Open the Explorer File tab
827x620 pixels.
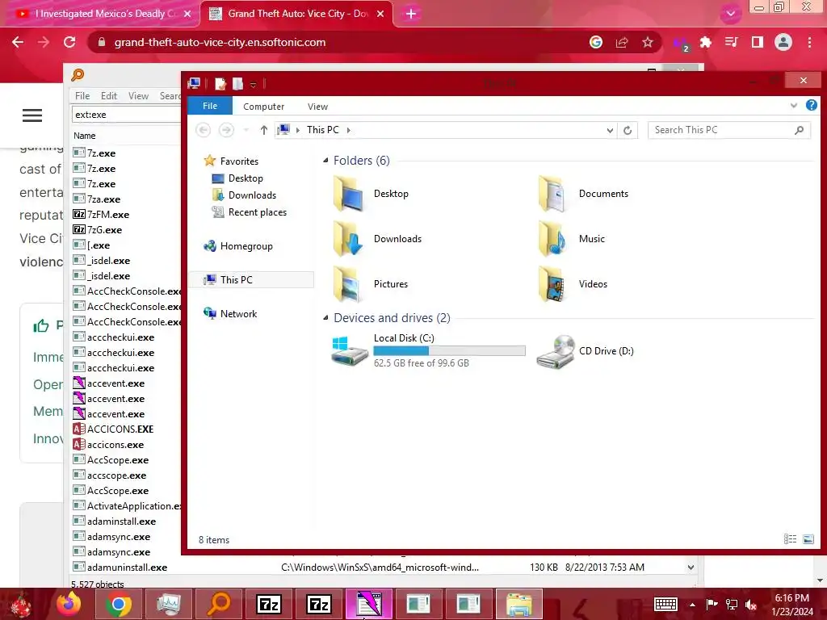point(210,106)
